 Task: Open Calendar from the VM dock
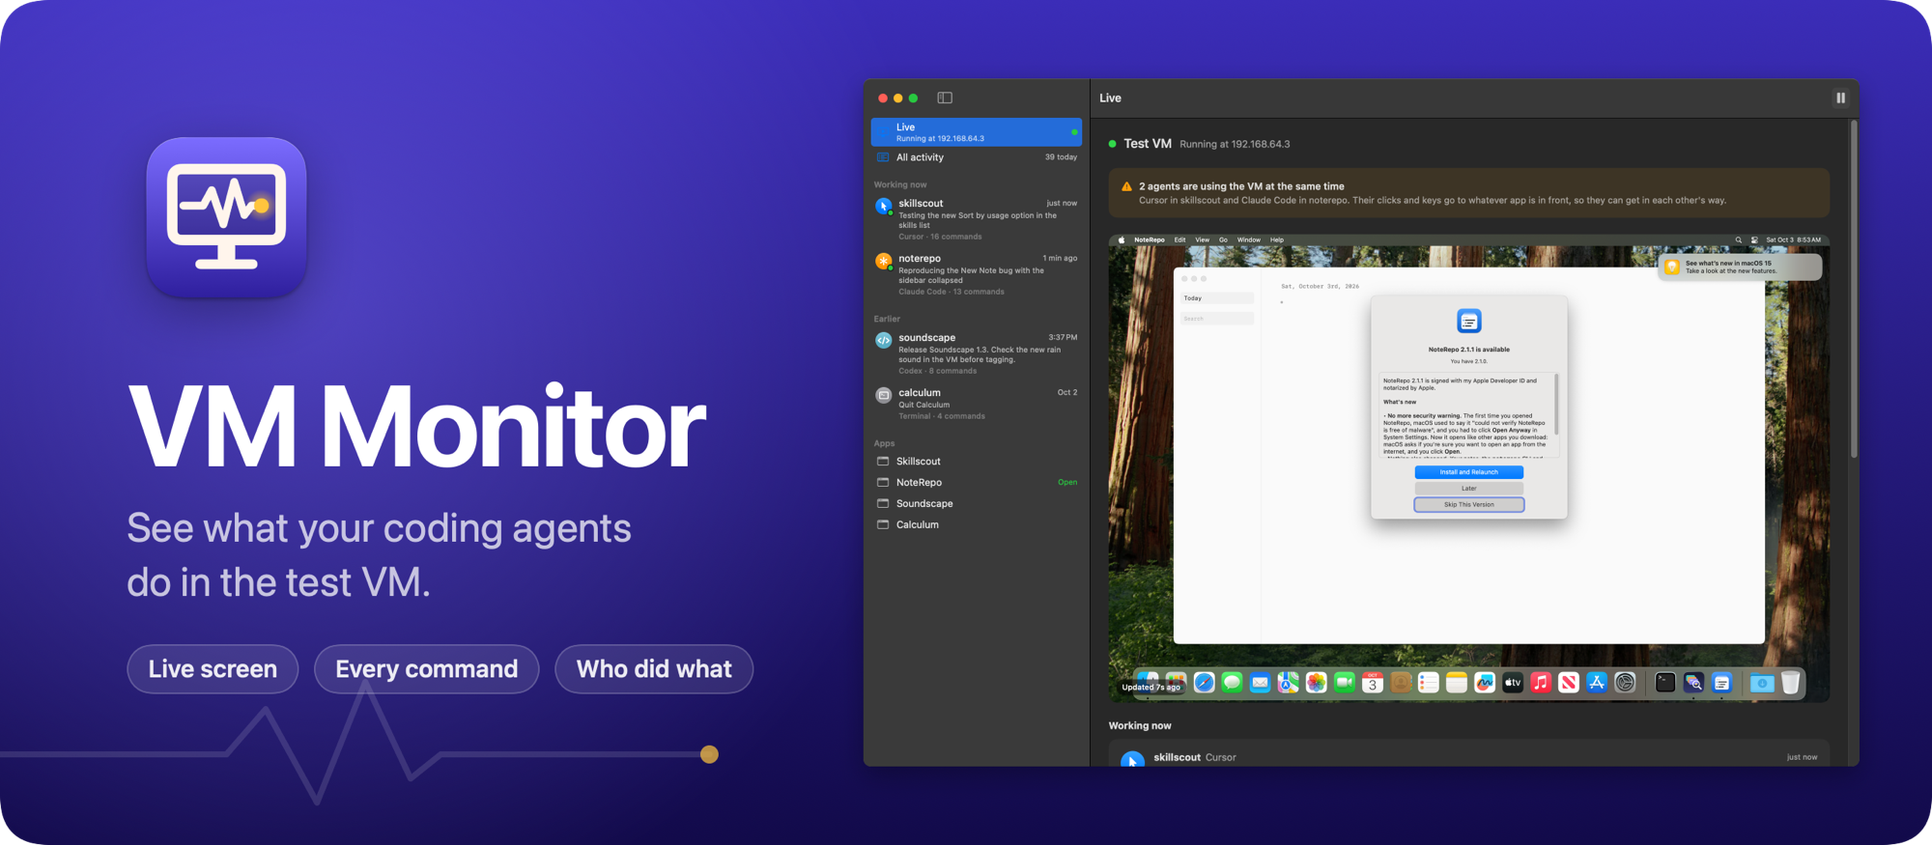click(1372, 683)
